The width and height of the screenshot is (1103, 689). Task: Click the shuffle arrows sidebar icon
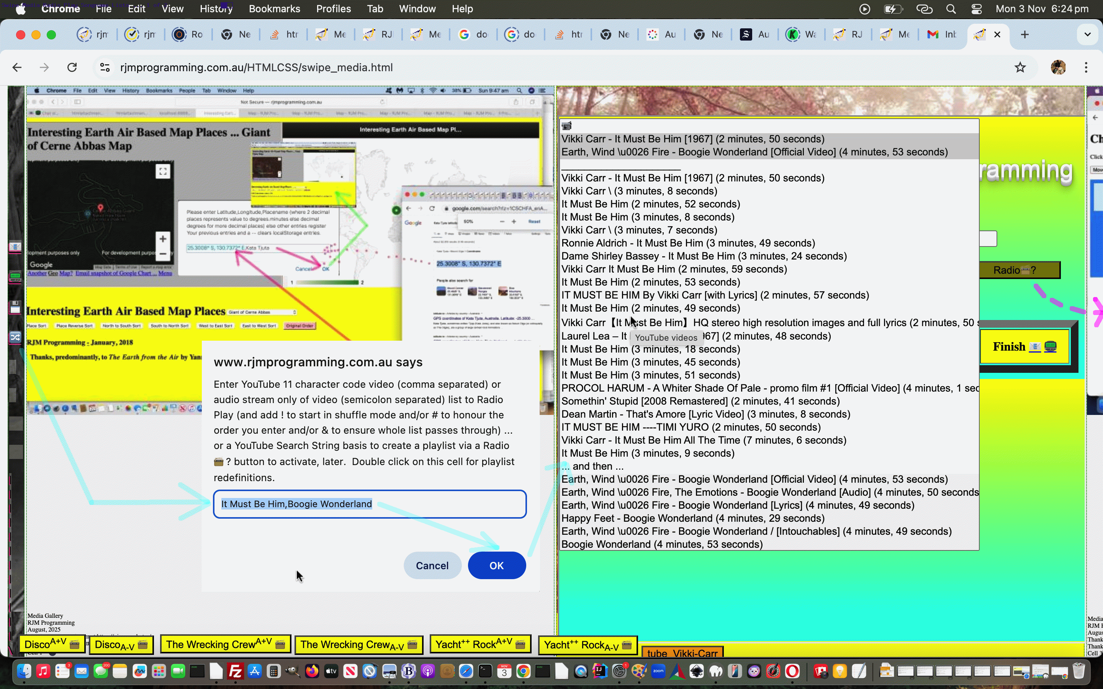pyautogui.click(x=15, y=337)
